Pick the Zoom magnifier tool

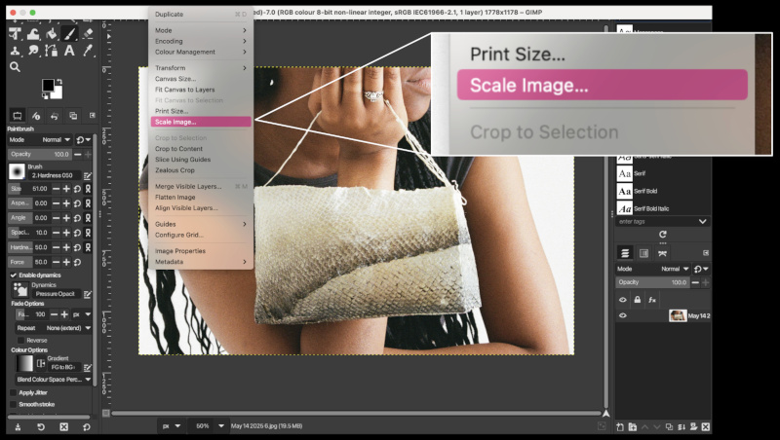click(x=15, y=66)
